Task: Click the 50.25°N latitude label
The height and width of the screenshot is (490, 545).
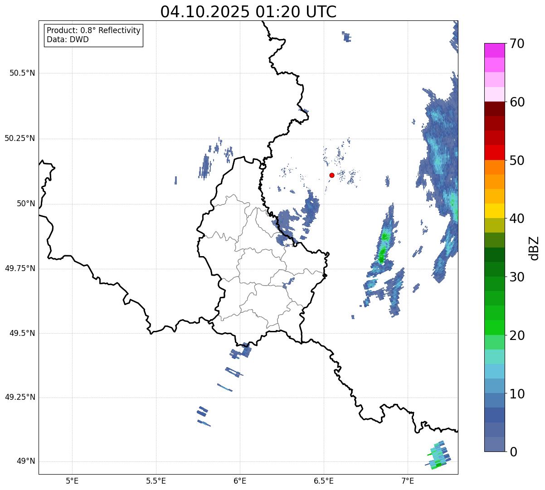Action: click(19, 138)
